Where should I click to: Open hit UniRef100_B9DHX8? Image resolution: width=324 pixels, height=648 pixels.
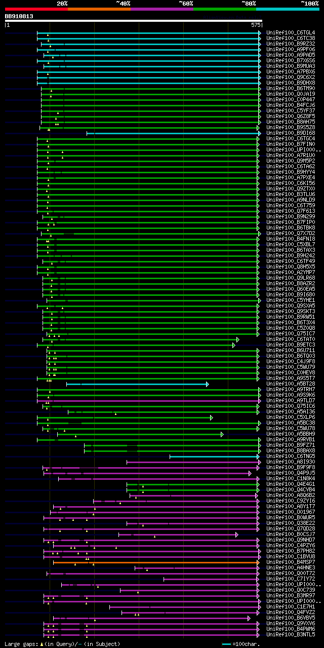(291, 83)
